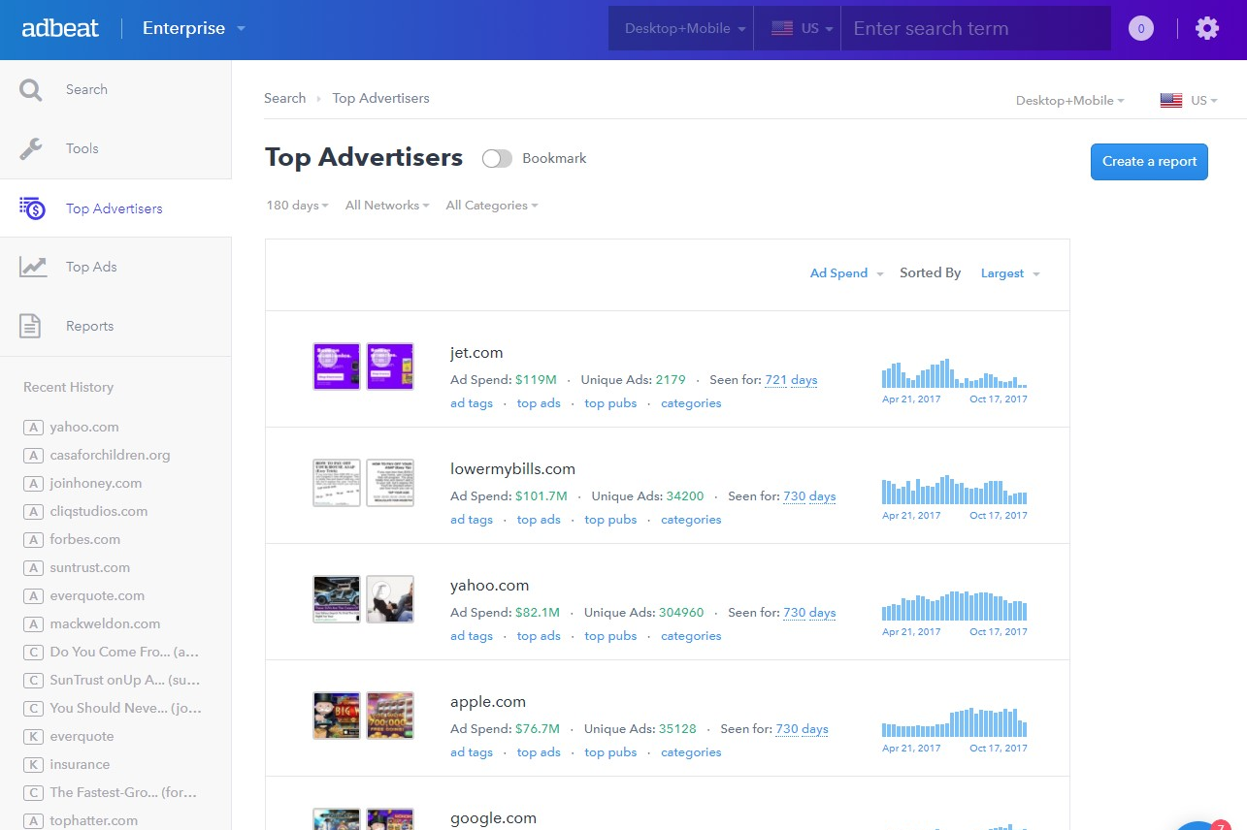Open everquote.com from recent history
Screen dimensions: 1247x830
pos(97,596)
